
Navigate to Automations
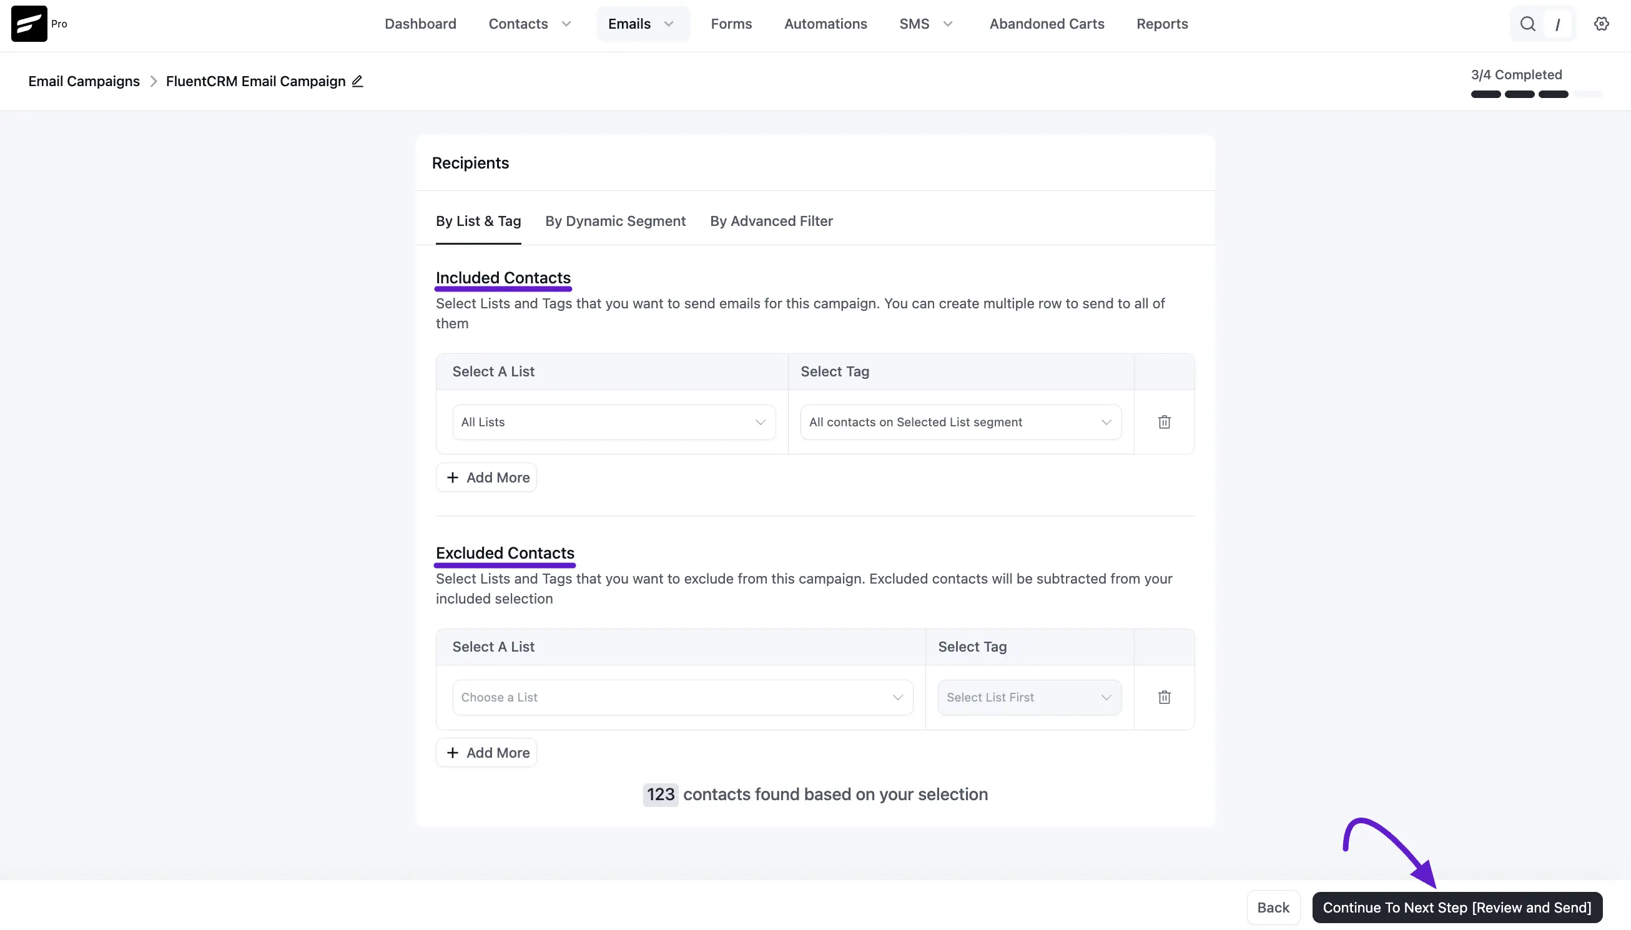(825, 24)
